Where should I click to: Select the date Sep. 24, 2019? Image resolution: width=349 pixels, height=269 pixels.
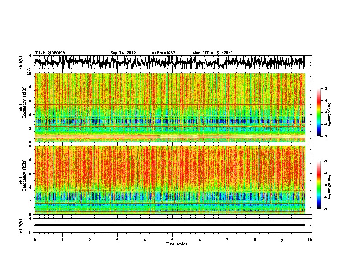[123, 53]
